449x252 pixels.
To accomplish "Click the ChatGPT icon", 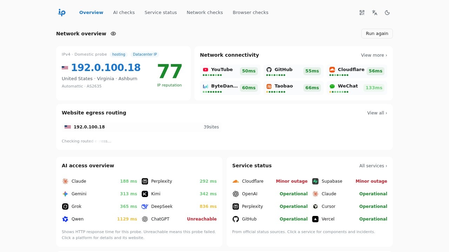I will point(145,219).
